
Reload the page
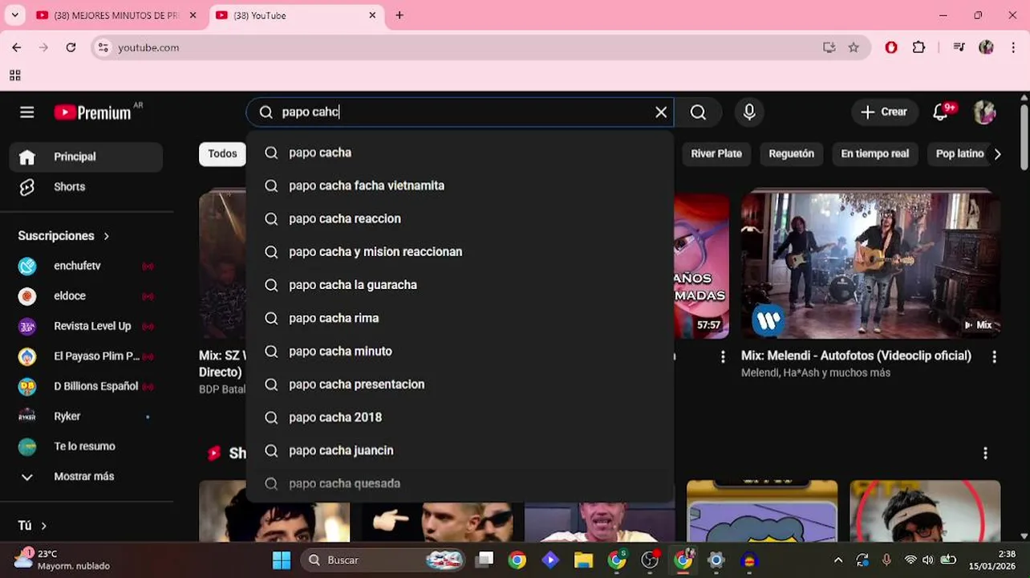pos(71,47)
